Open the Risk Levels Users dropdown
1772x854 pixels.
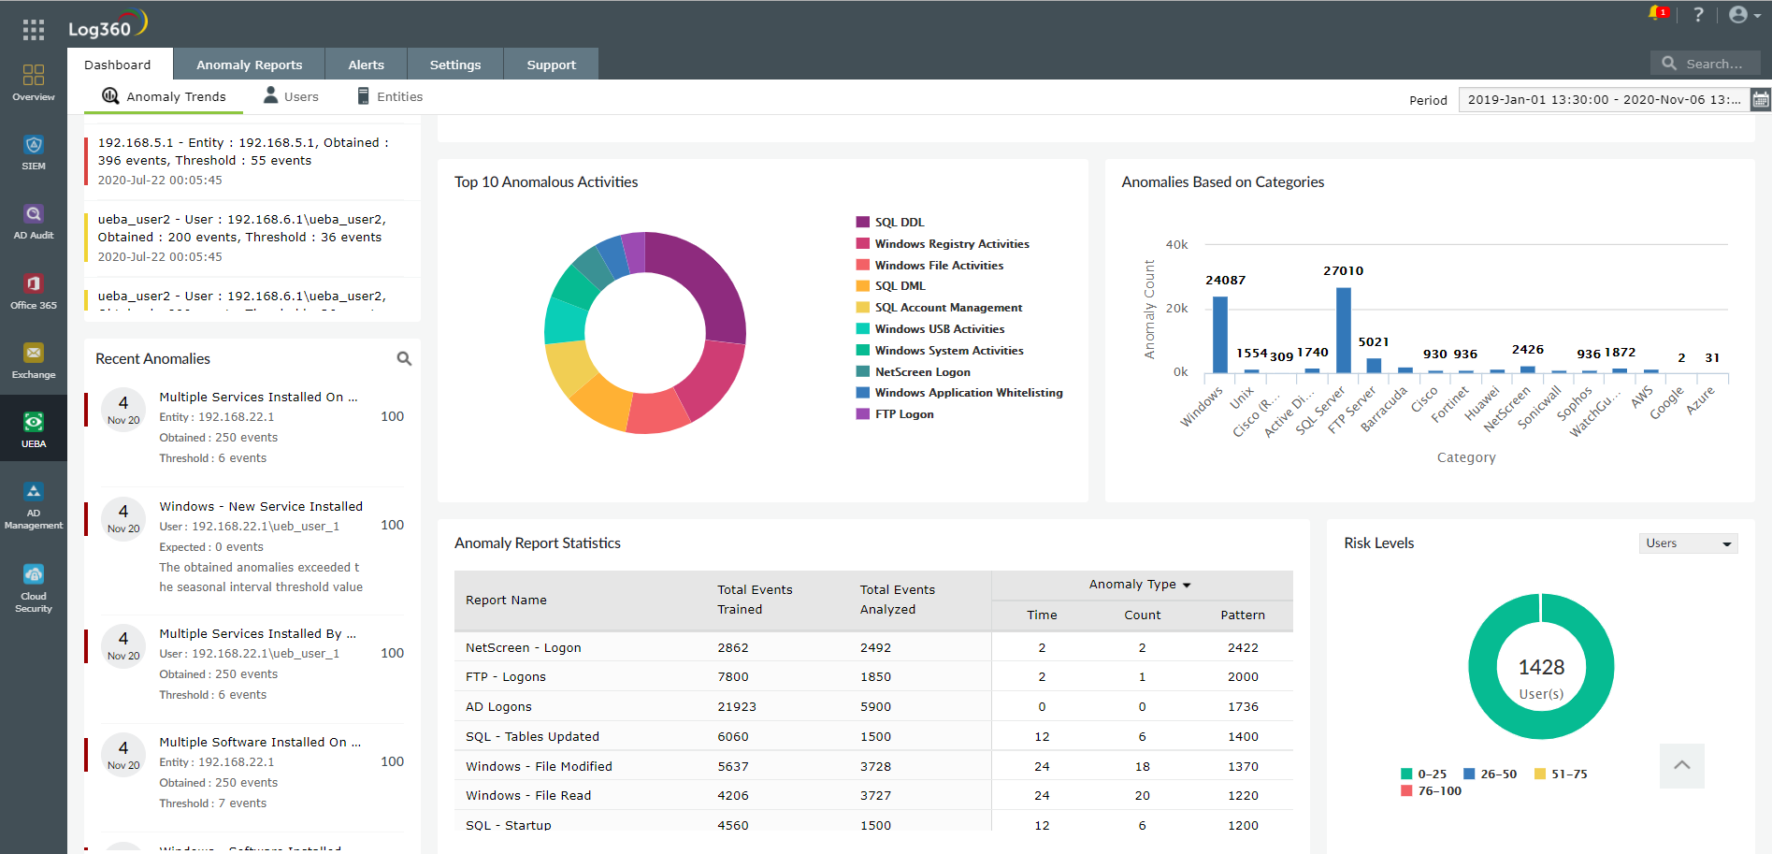[x=1689, y=543]
